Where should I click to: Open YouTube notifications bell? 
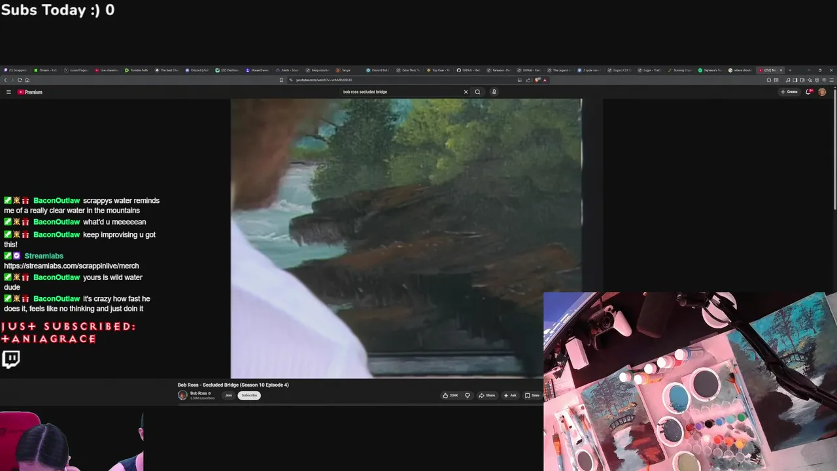(x=809, y=92)
